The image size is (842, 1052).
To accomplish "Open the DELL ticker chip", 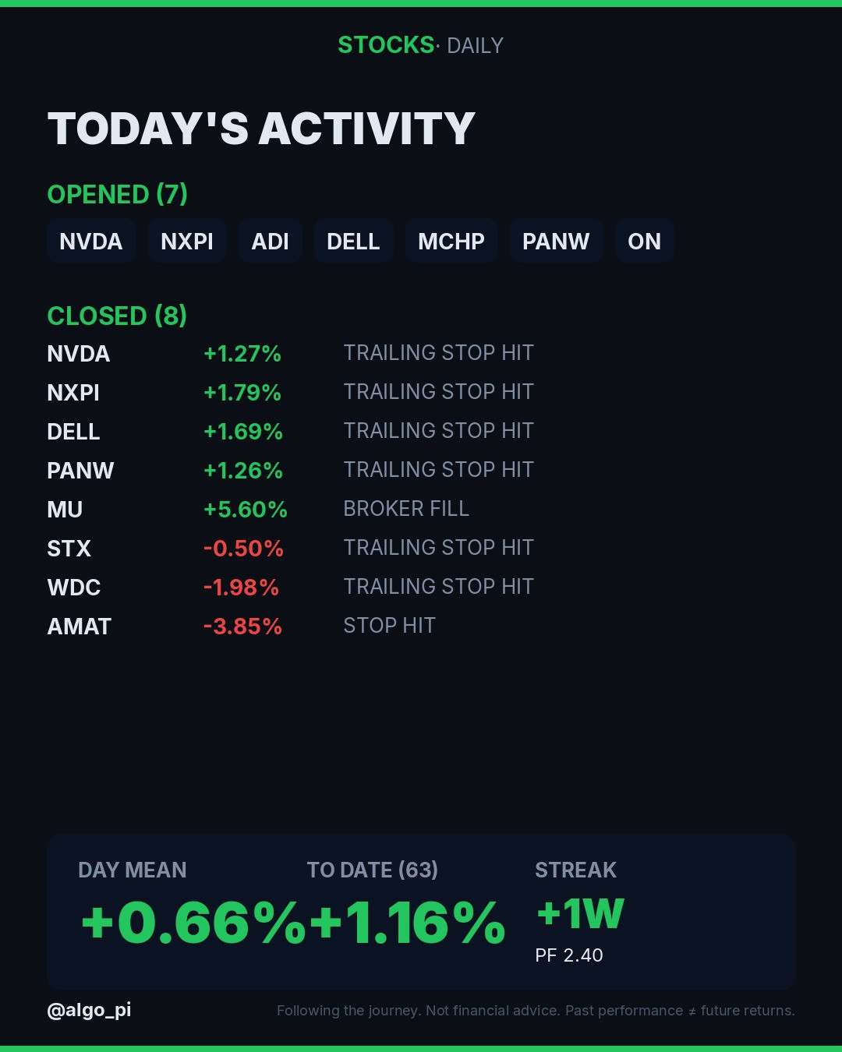I will pyautogui.click(x=353, y=242).
